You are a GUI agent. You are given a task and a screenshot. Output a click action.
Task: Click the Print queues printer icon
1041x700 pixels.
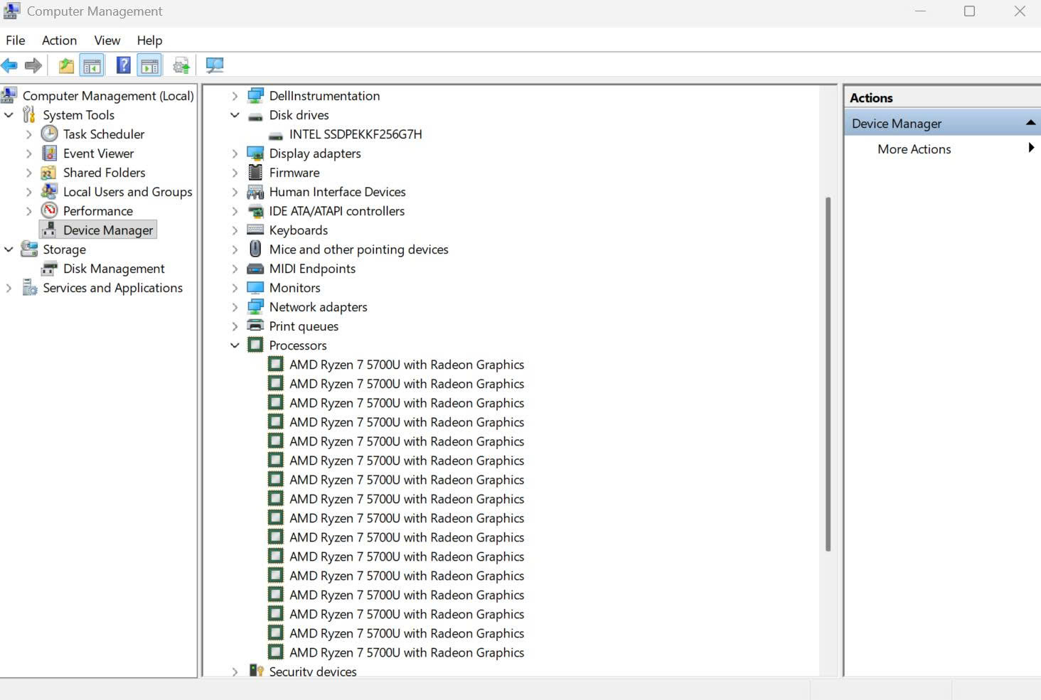[255, 325]
